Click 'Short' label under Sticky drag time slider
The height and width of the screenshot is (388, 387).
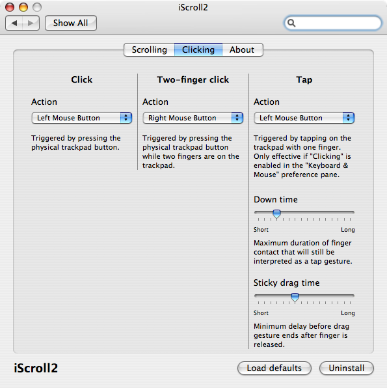click(261, 313)
